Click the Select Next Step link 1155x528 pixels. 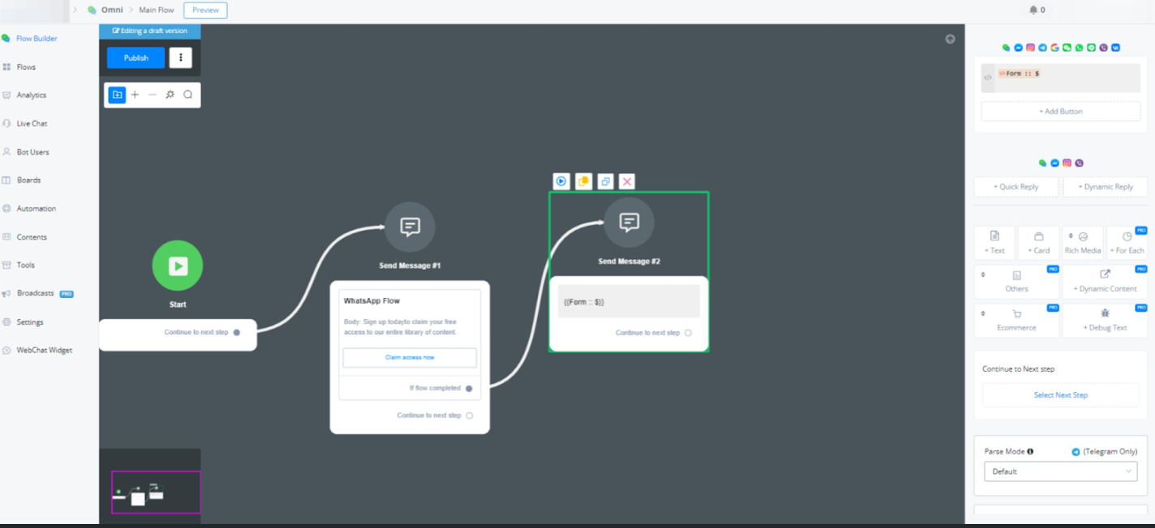pos(1060,395)
